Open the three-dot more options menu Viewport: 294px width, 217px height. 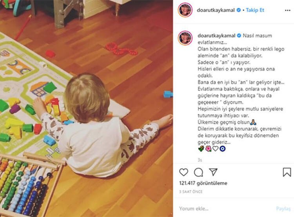point(287,10)
